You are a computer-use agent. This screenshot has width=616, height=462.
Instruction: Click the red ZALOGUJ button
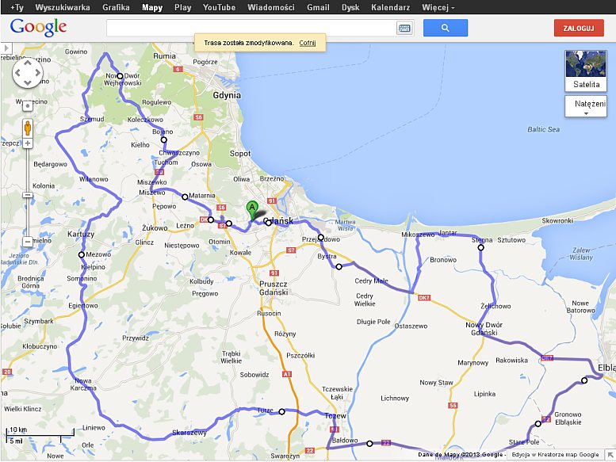click(x=579, y=28)
